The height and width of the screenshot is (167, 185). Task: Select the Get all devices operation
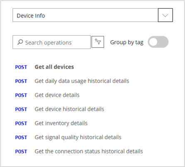(54, 67)
